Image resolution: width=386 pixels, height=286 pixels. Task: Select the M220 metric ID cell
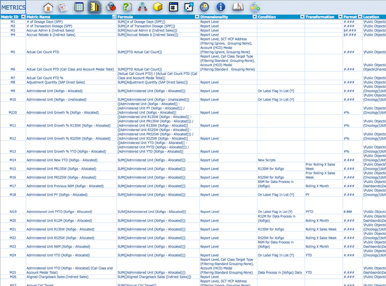click(13, 113)
